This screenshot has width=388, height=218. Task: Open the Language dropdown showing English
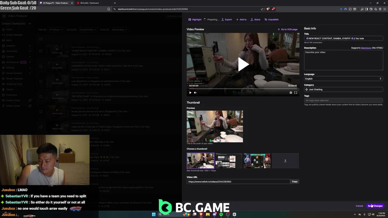coord(343,79)
